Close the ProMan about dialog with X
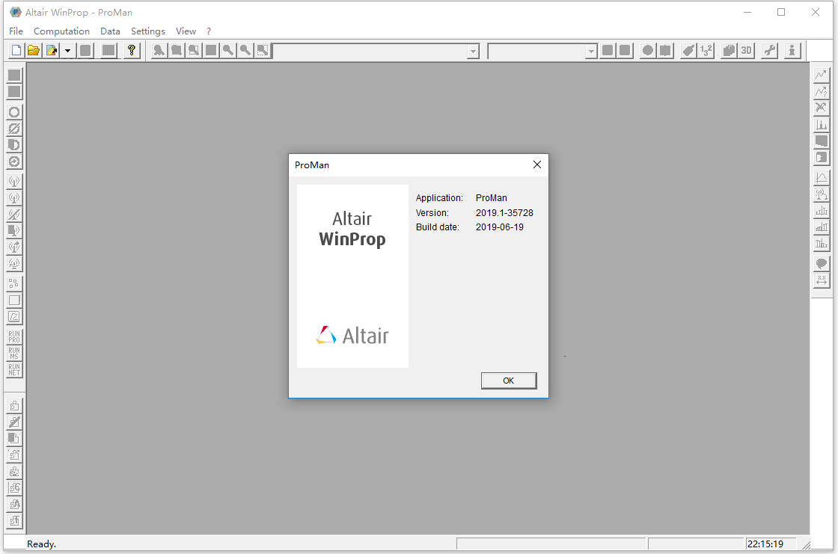The image size is (838, 554). [537, 164]
